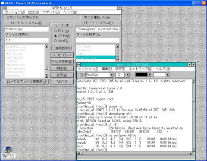Image resolution: width=207 pixels, height=161 pixels.
Task: Open the font size 12 dropdown arrow
Action: (128, 75)
